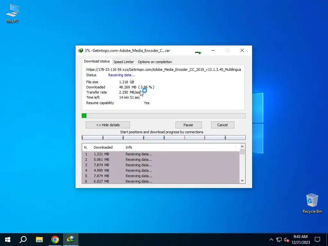
Task: Open Google Chrome from the taskbar
Action: point(55,240)
